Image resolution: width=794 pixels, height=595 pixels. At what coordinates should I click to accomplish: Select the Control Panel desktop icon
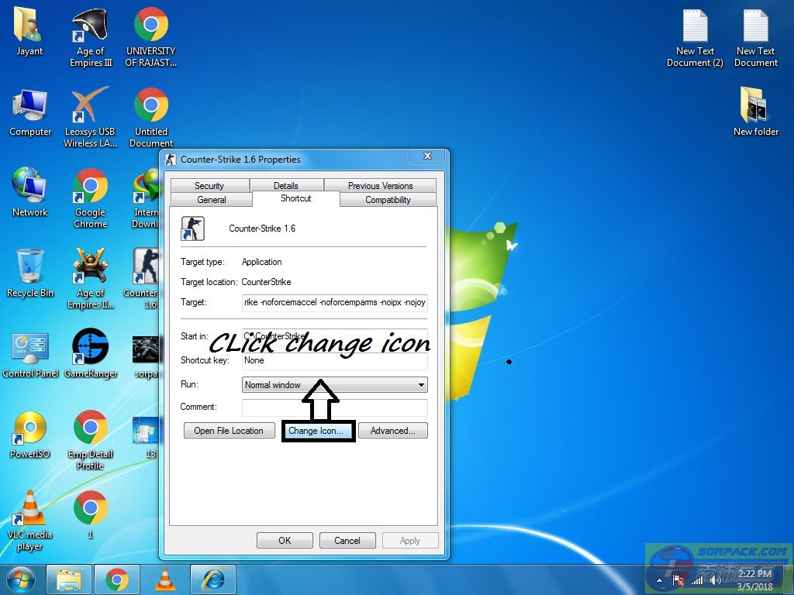click(x=30, y=353)
